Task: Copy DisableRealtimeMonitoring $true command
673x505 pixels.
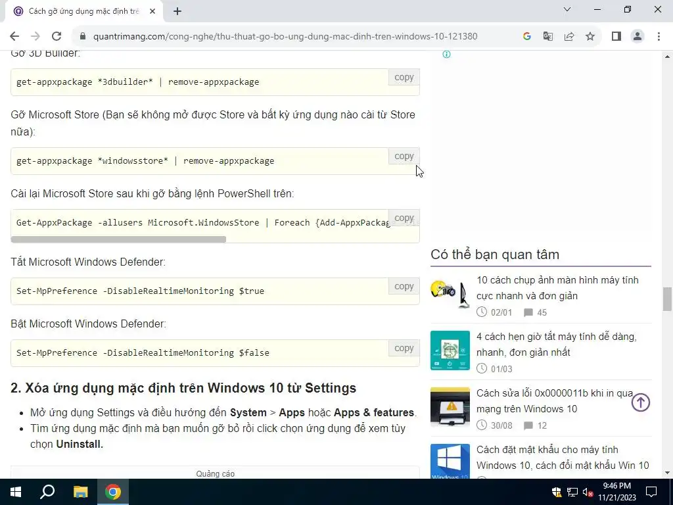Action: 404,287
